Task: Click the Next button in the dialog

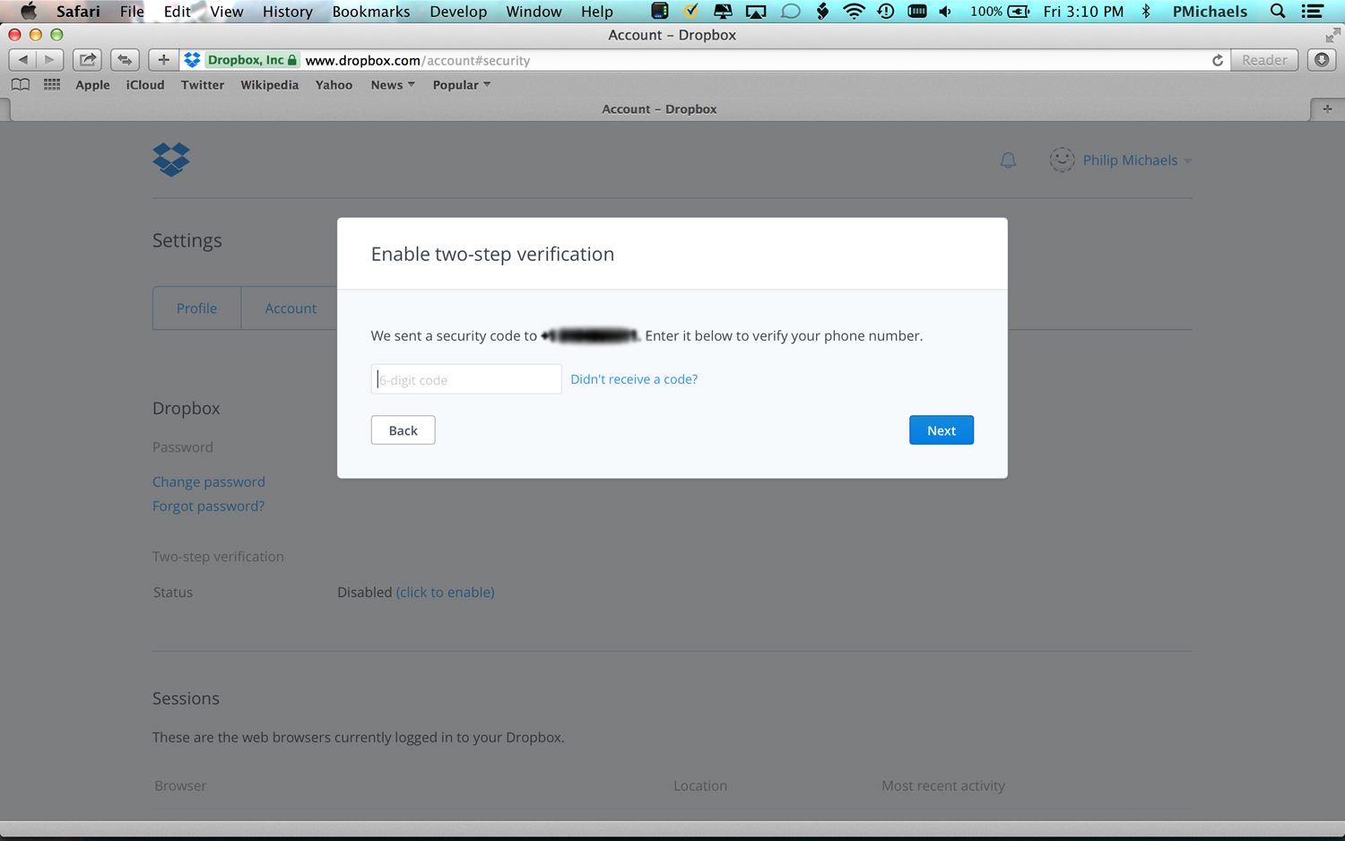Action: pyautogui.click(x=941, y=430)
